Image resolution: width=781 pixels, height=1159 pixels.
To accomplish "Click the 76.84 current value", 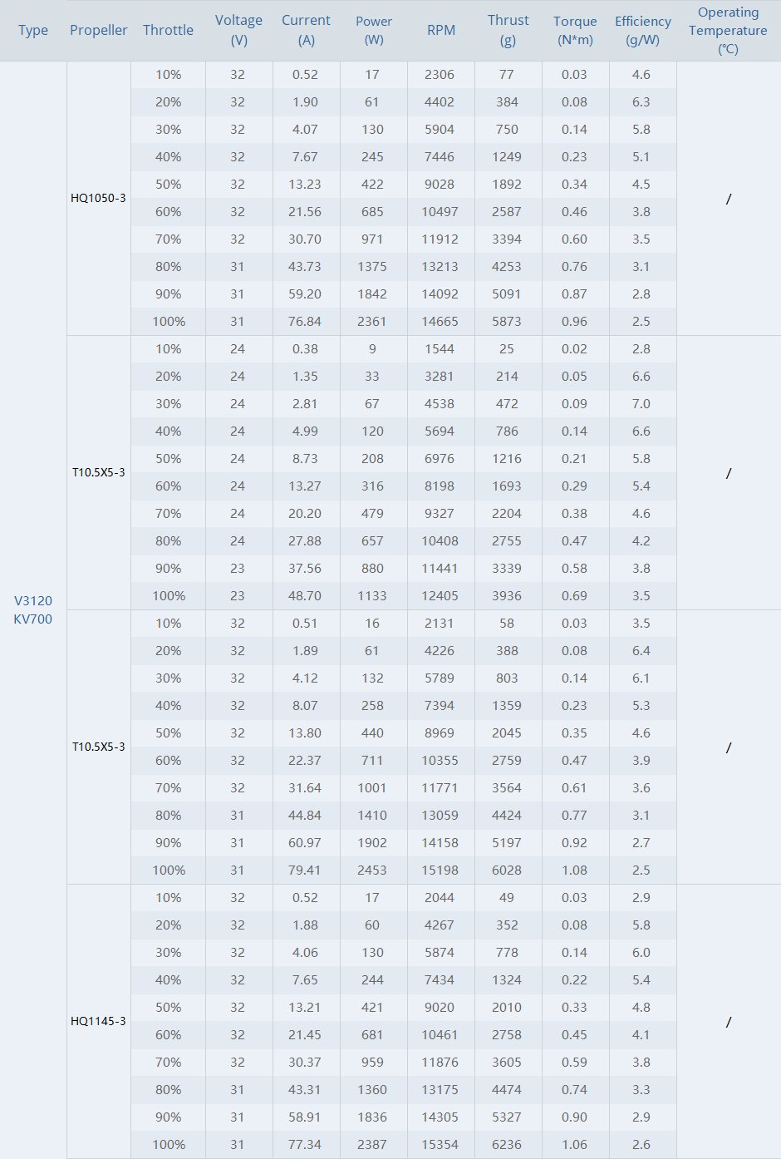I will 305,322.
